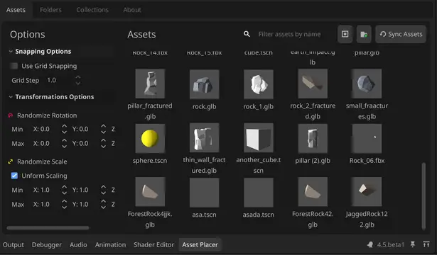437x255 pixels.
Task: Switch to the Folders tab
Action: [x=50, y=10]
